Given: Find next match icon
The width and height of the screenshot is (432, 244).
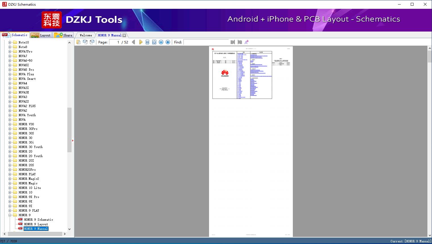Looking at the screenshot, I should click(240, 42).
